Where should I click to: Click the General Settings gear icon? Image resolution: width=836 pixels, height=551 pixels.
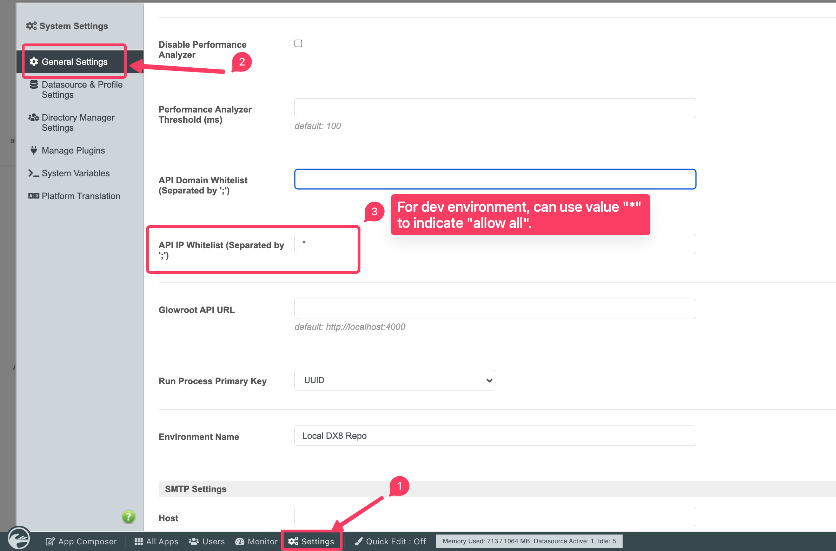(34, 62)
